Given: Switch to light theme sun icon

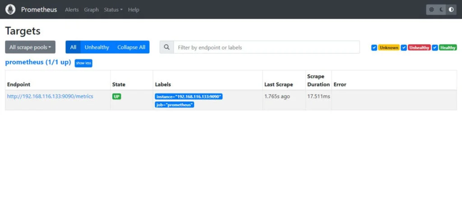Looking at the screenshot, I should [432, 9].
